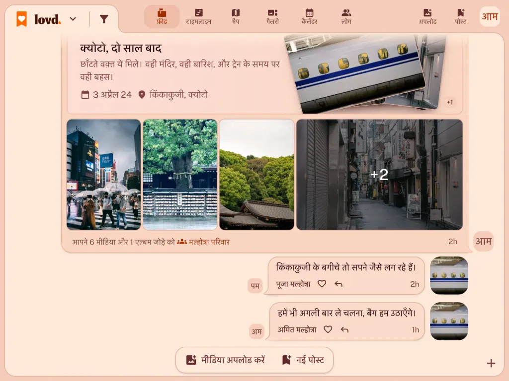Open the large tree shrine photo
The height and width of the screenshot is (381, 509).
180,175
